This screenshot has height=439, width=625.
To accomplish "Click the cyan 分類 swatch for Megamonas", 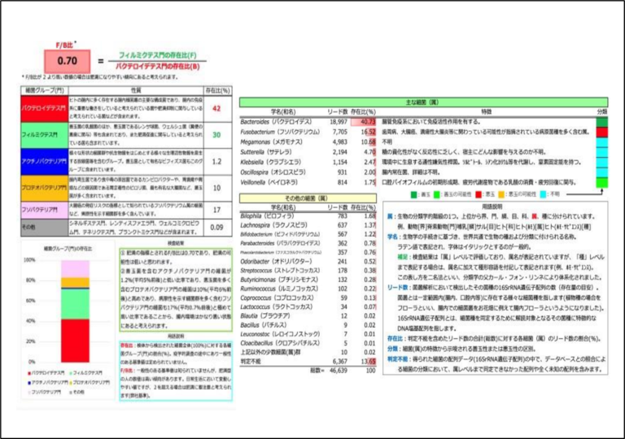I will click(x=601, y=141).
